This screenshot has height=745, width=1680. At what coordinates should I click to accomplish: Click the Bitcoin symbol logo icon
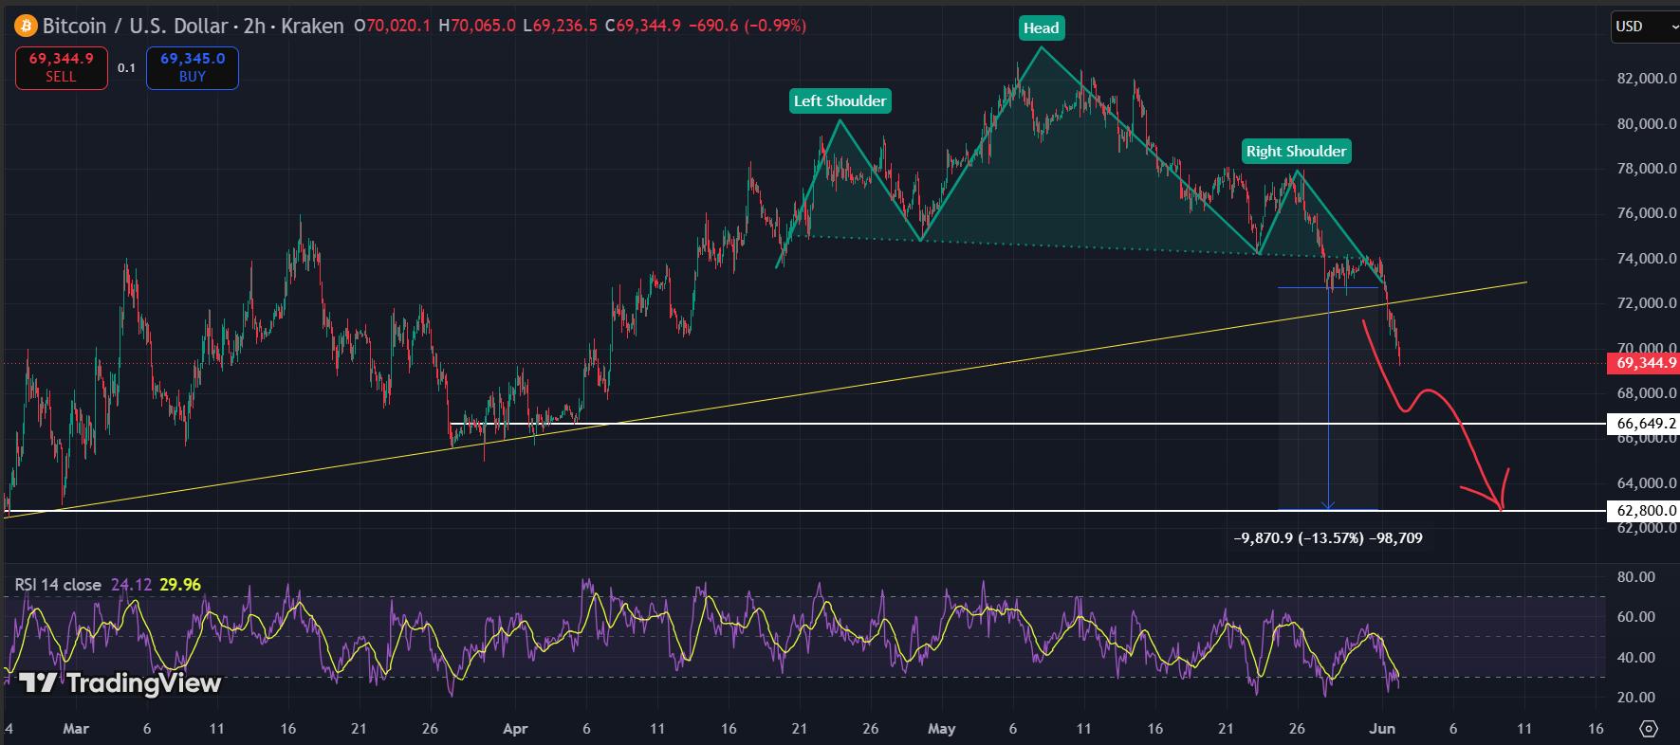(x=26, y=26)
